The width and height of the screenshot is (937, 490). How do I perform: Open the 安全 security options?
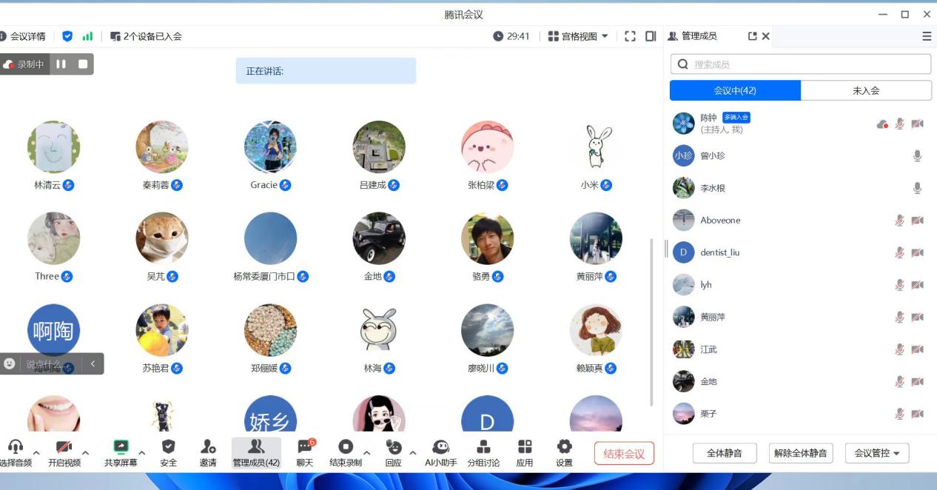click(169, 452)
